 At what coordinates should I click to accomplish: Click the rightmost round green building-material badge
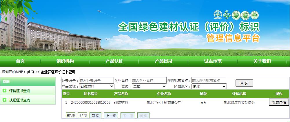254,15
